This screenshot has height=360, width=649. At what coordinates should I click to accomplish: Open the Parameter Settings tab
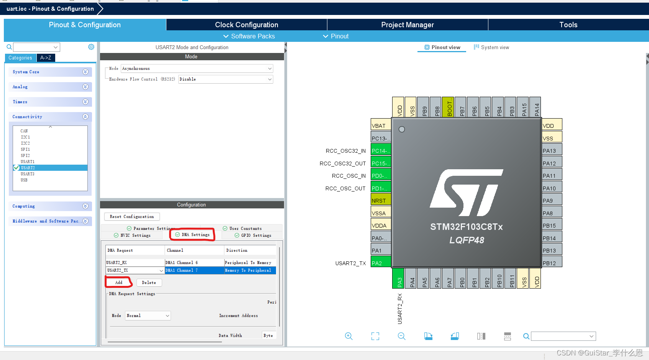(151, 228)
